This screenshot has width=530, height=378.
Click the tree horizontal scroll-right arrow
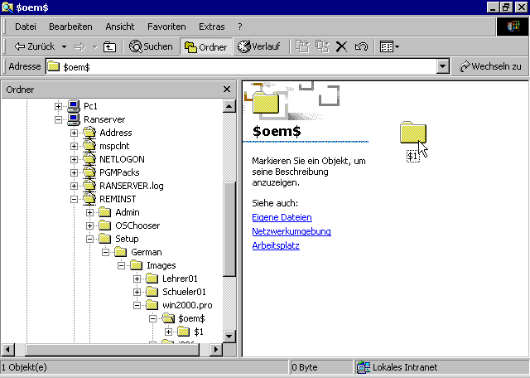click(216, 349)
